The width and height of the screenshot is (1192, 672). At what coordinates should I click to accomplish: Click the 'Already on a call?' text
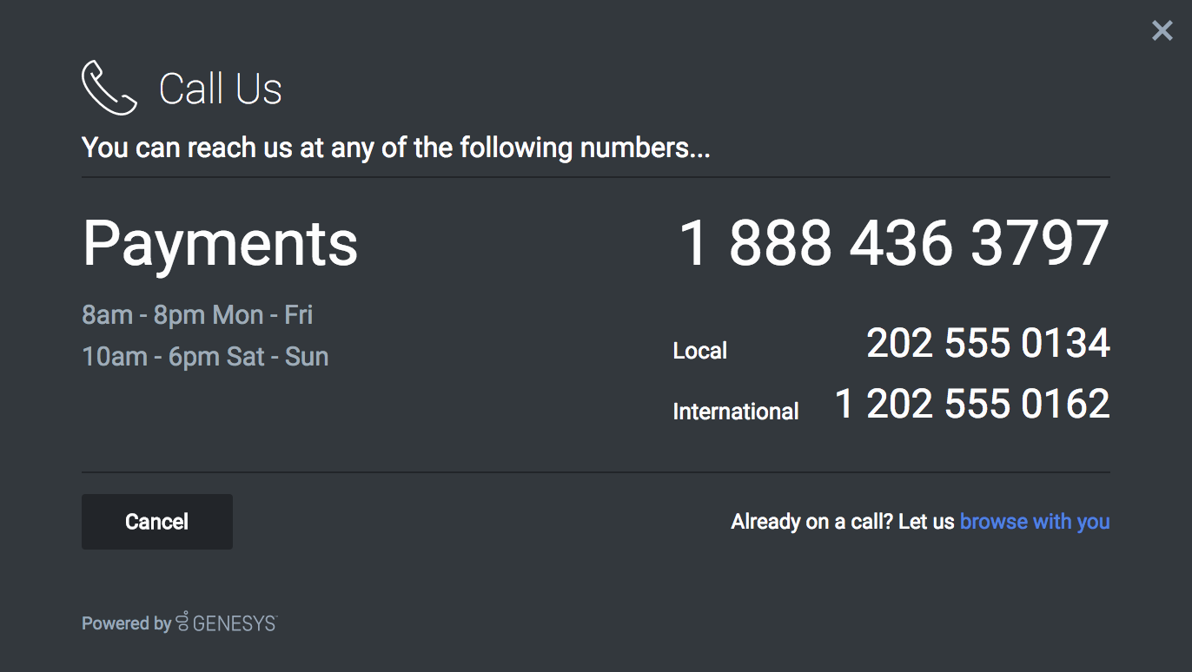pyautogui.click(x=812, y=522)
